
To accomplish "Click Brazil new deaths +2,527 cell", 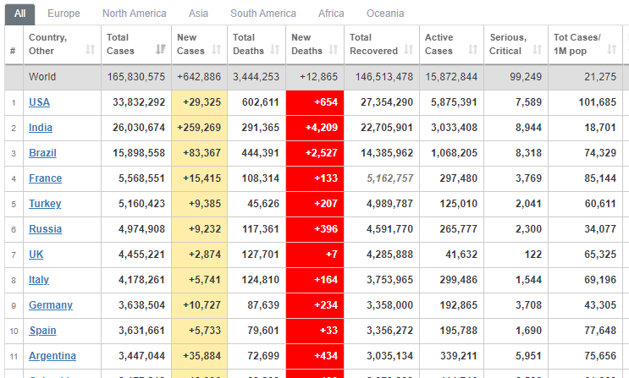I will [315, 153].
